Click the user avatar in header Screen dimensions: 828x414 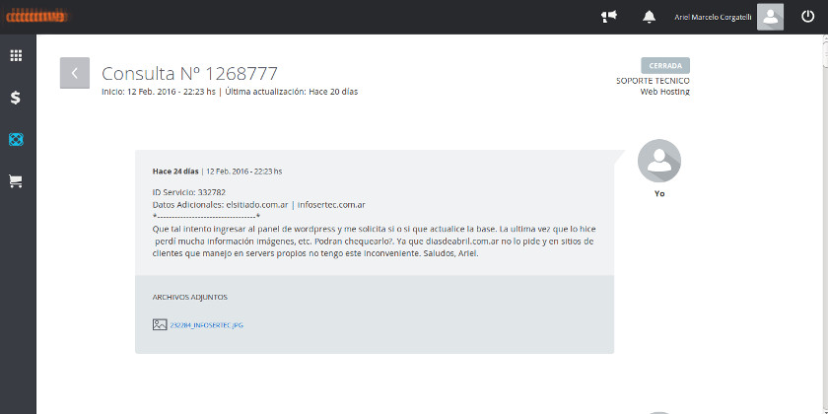[x=770, y=17]
